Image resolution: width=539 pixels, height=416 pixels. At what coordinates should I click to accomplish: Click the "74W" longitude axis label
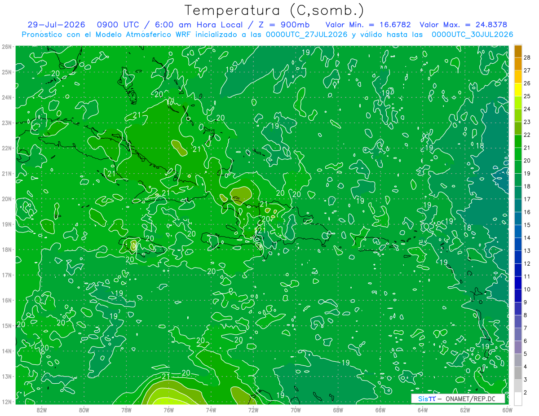(x=211, y=410)
